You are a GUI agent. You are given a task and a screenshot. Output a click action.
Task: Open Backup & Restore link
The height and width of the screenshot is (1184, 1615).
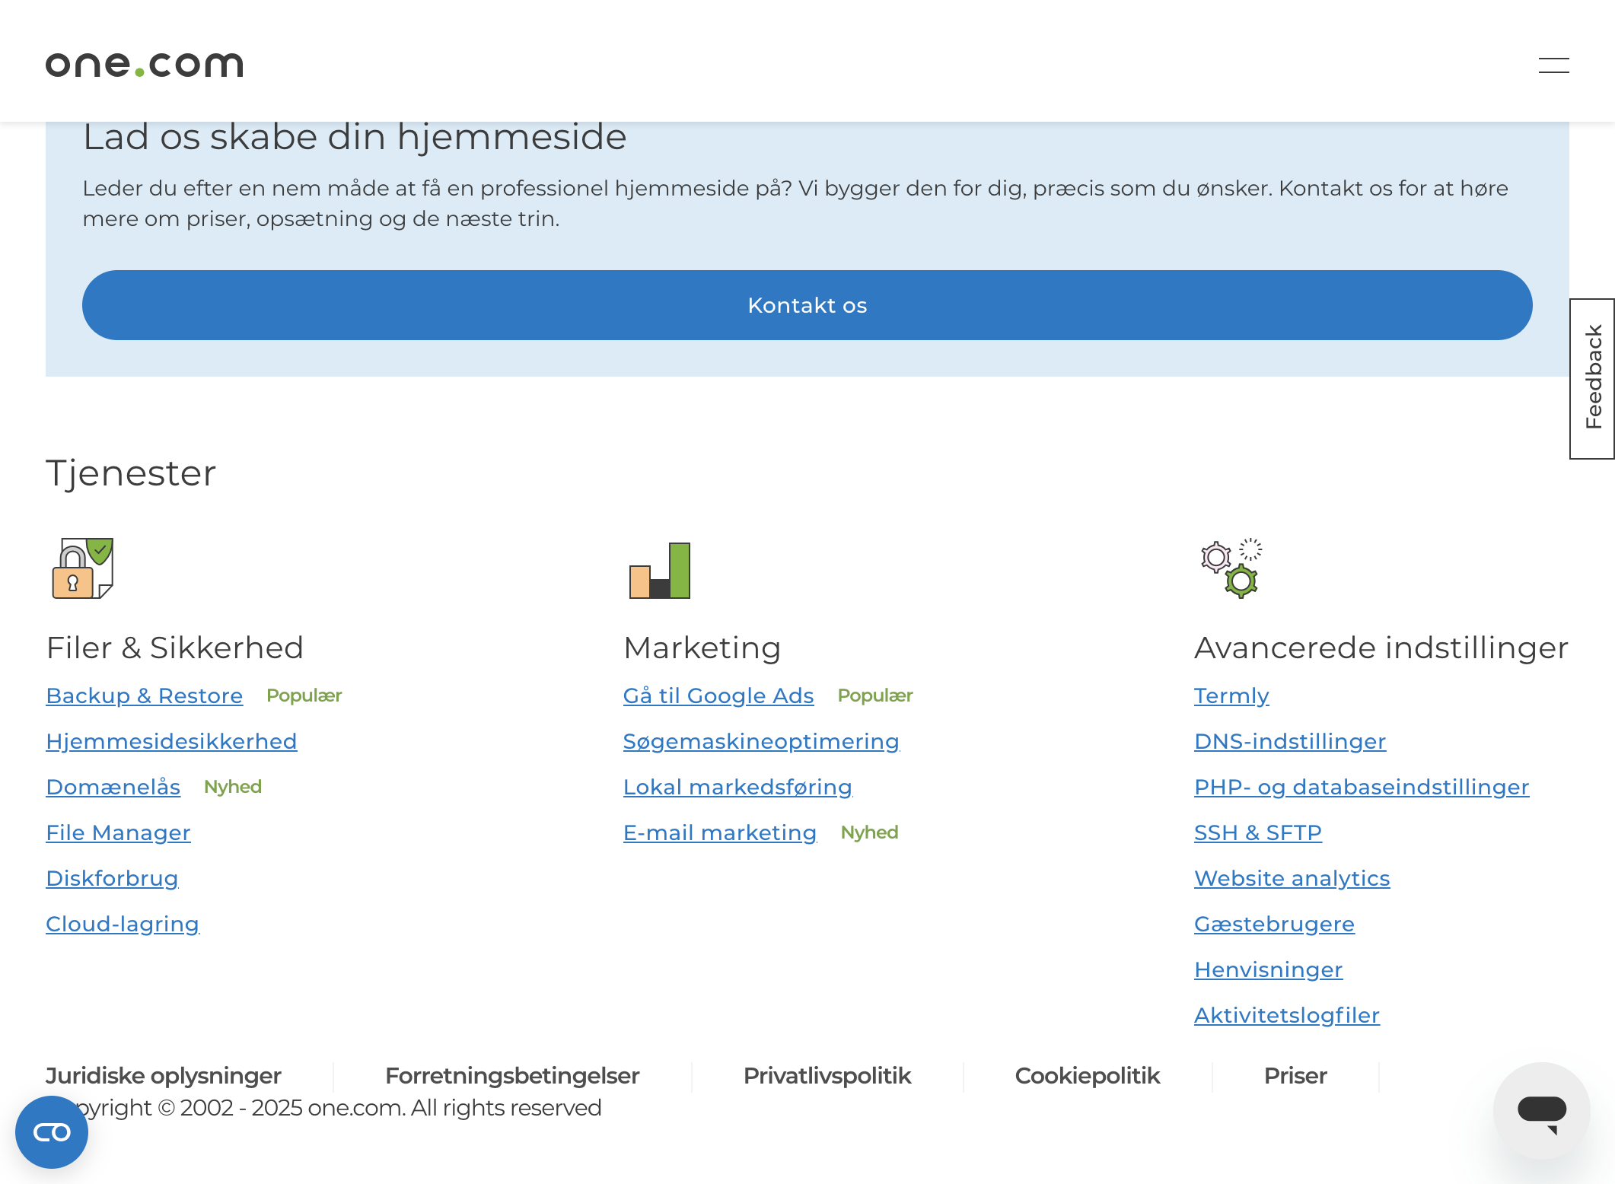point(145,695)
